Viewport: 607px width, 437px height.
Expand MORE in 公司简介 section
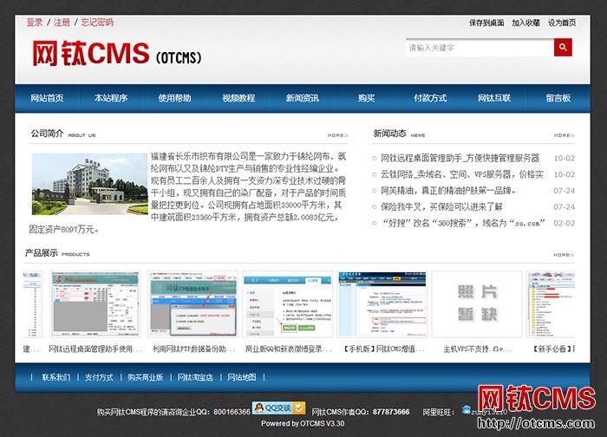click(337, 136)
